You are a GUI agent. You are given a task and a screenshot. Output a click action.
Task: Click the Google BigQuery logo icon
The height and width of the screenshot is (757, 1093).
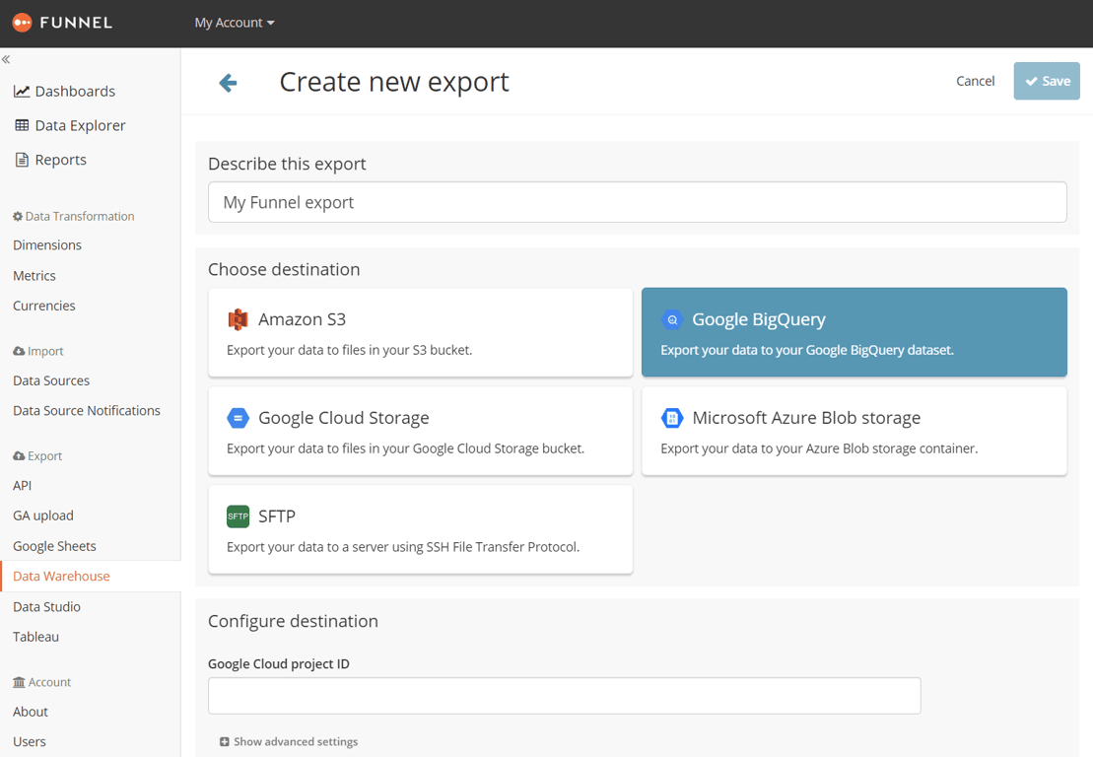[x=672, y=319]
